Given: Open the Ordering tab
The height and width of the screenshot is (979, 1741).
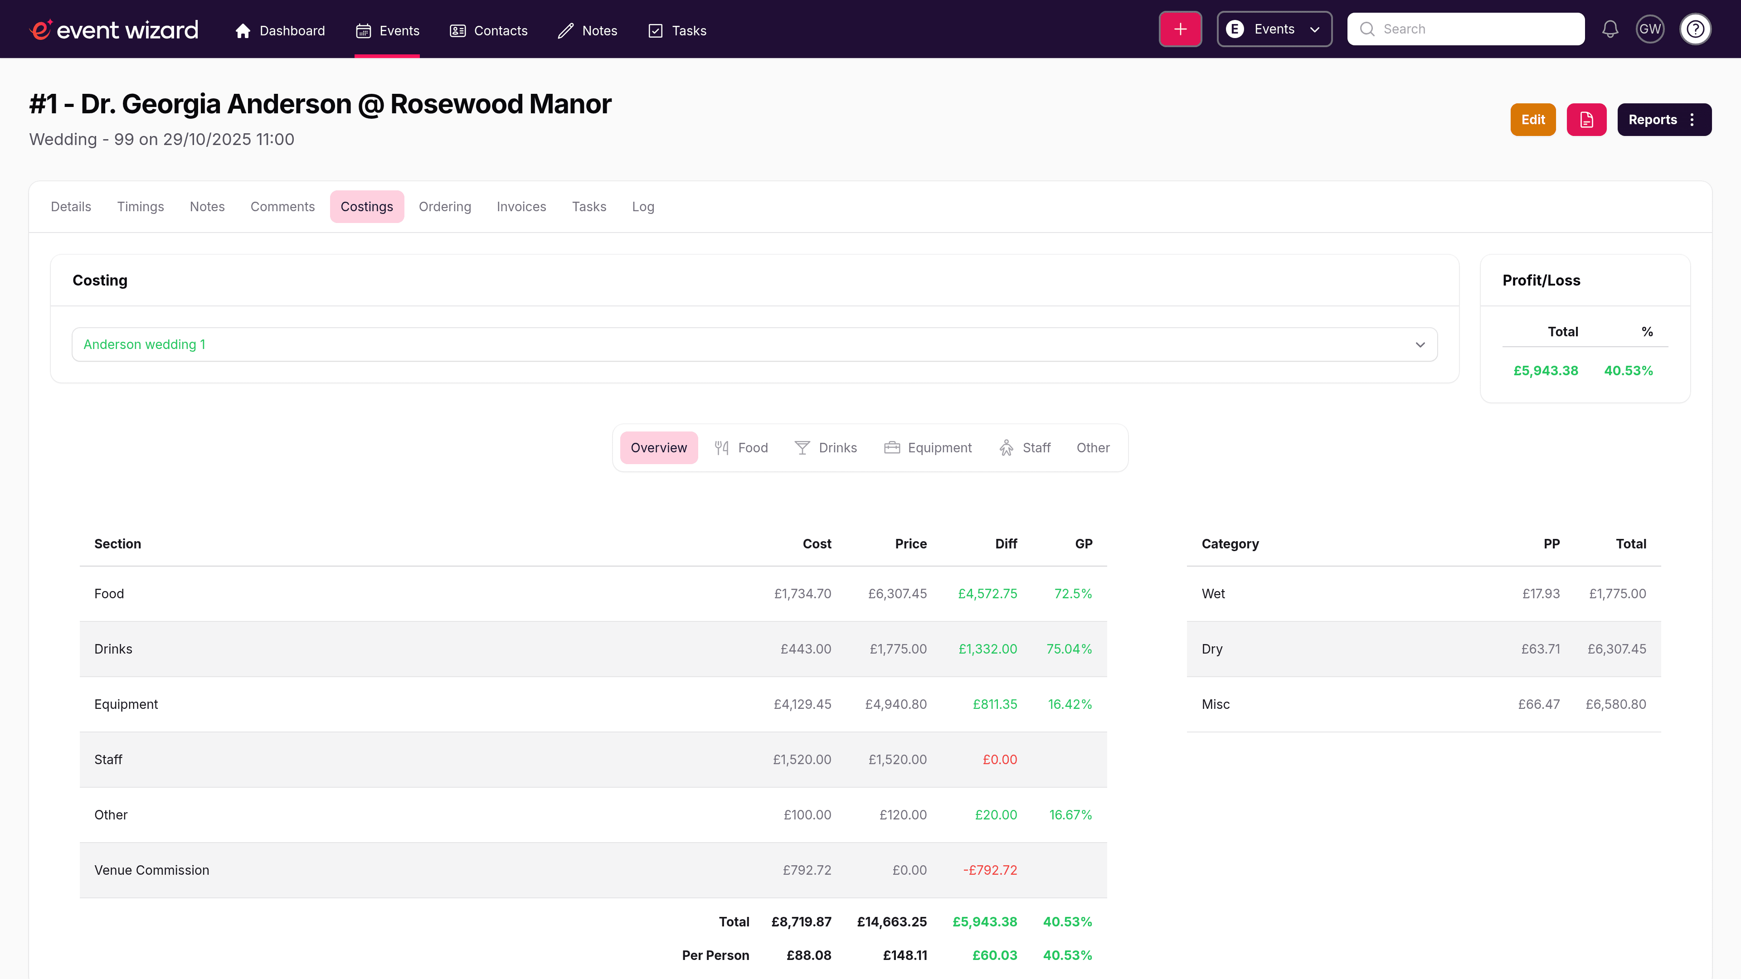Looking at the screenshot, I should click(x=445, y=207).
